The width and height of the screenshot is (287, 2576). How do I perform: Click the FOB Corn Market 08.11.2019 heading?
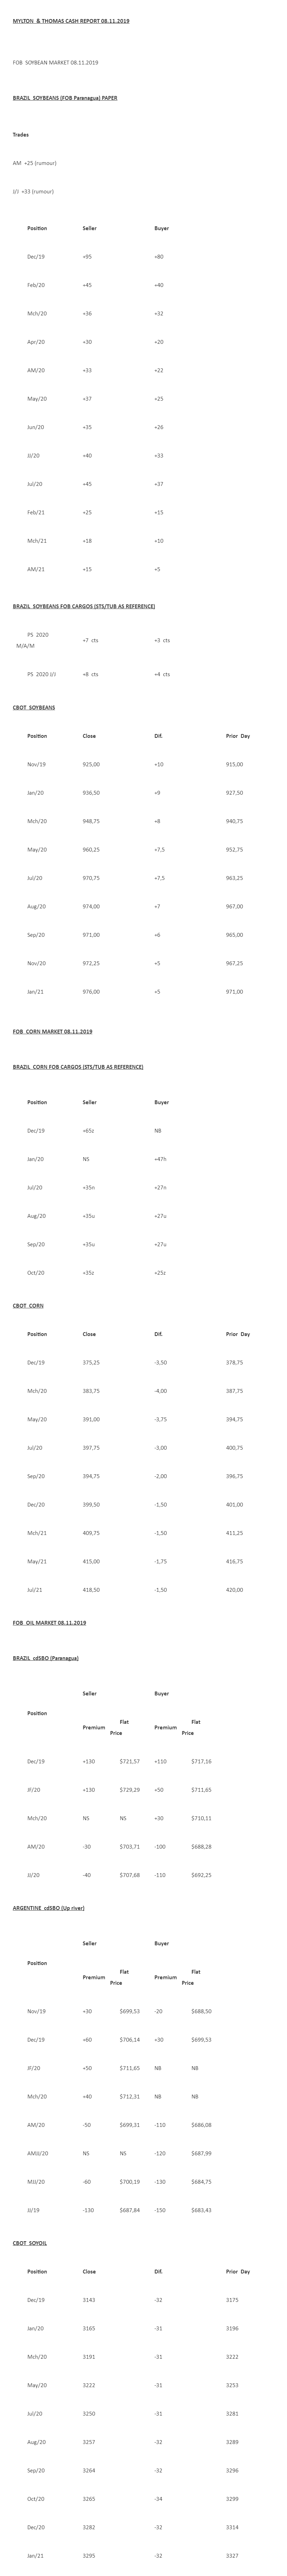52,1031
